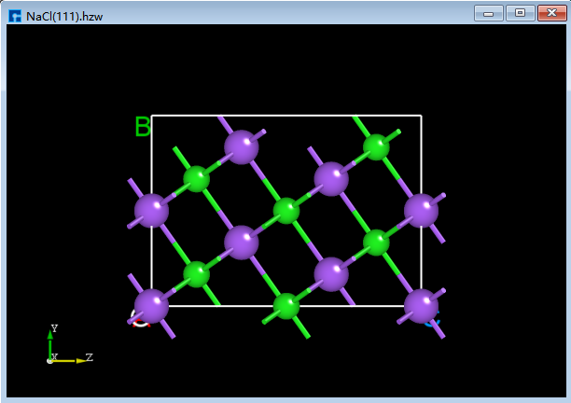571x403 pixels.
Task: Minimize the NaCl(111).hzw window
Action: (489, 13)
